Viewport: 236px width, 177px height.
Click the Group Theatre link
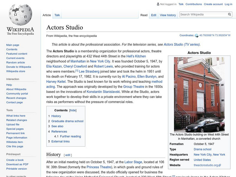click(134, 87)
